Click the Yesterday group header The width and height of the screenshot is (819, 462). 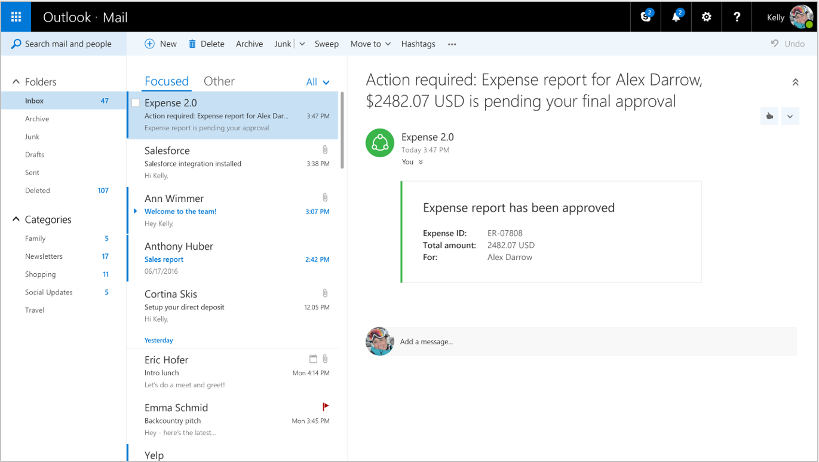click(x=159, y=340)
